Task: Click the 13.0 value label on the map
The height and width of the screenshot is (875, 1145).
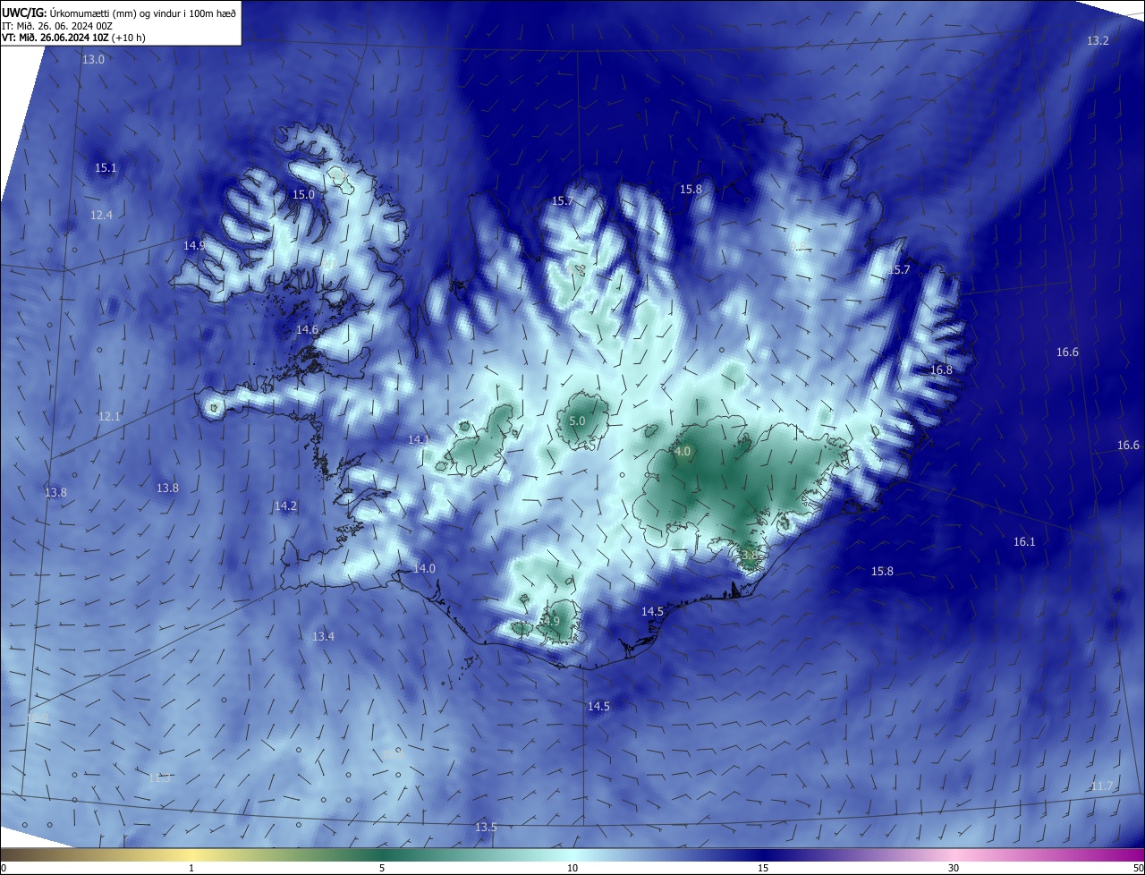Action: 93,59
